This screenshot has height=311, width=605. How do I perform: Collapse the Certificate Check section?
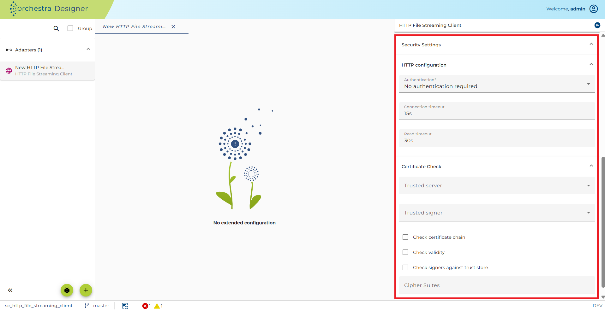[x=591, y=166]
